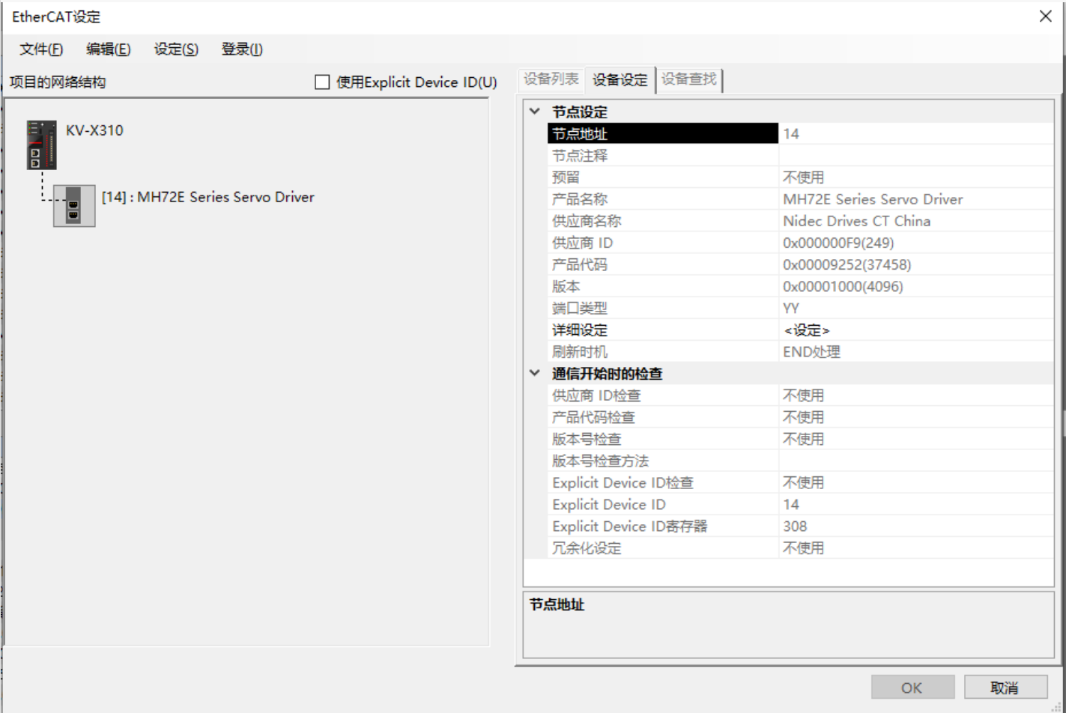The image size is (1066, 713).
Task: Edit the 节点地址 value field
Action: click(914, 134)
